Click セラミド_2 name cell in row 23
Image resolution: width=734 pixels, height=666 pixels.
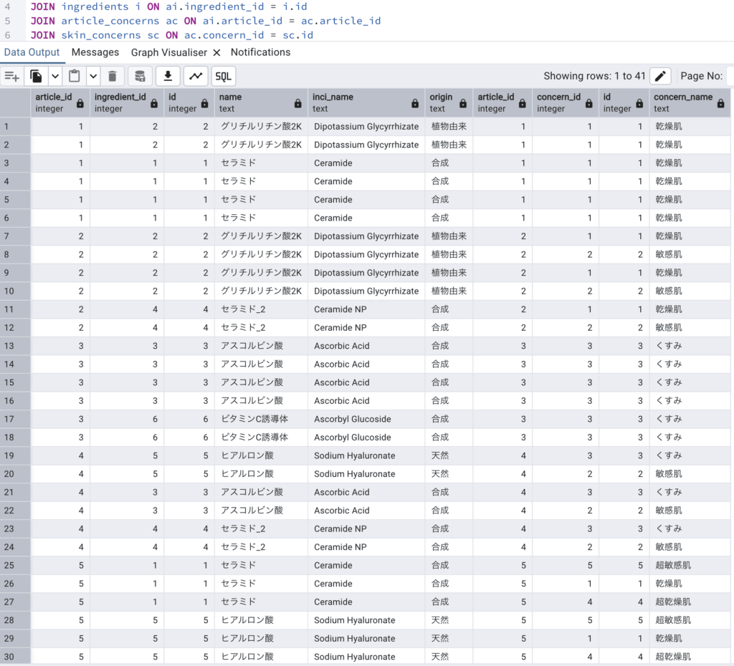[x=261, y=529]
